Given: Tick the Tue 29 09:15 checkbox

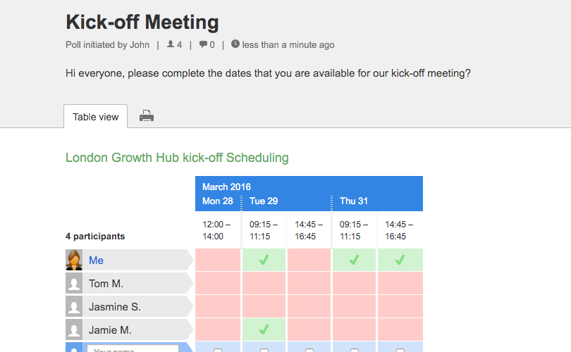Looking at the screenshot, I should (264, 350).
